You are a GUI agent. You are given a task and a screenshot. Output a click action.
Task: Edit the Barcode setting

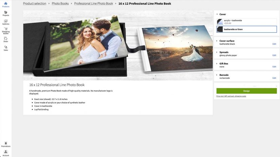click(274, 78)
